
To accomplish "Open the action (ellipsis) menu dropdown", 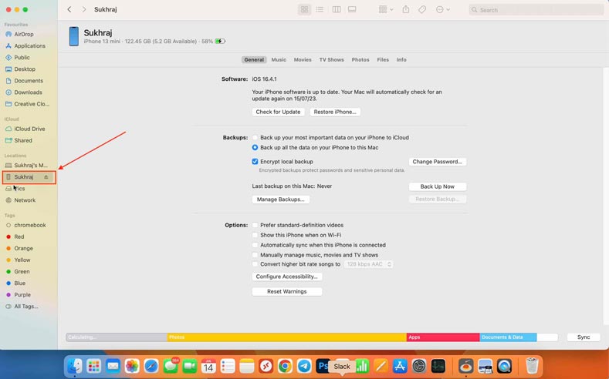I will pos(443,10).
